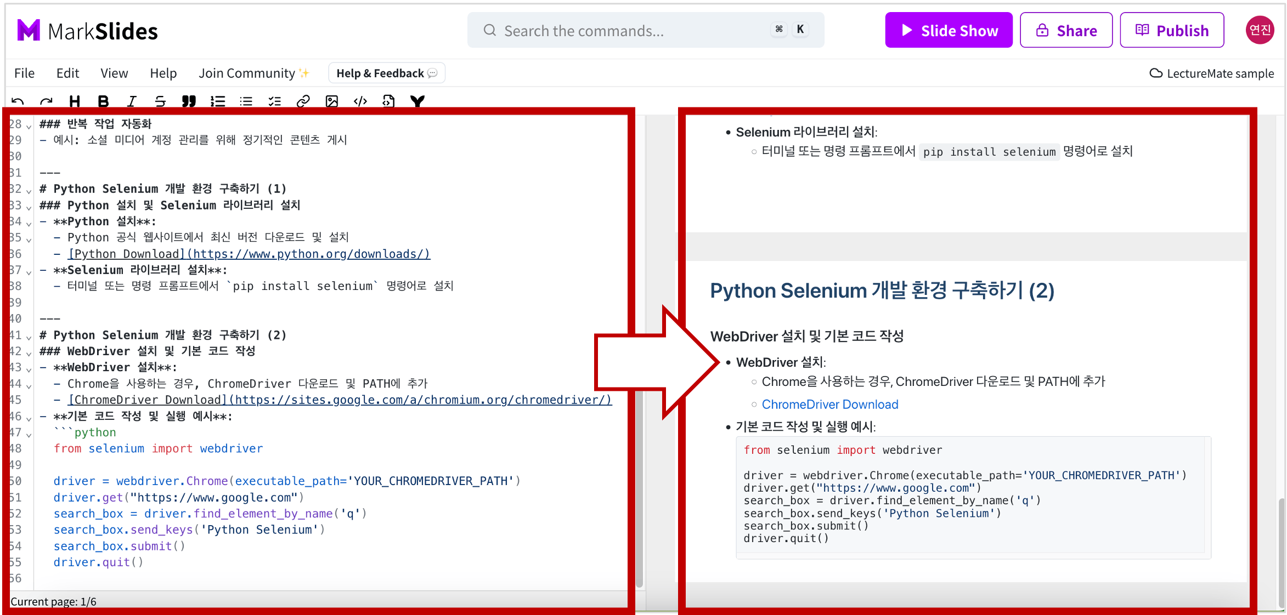Apply bold with the B icon
1287x615 pixels.
pos(103,101)
